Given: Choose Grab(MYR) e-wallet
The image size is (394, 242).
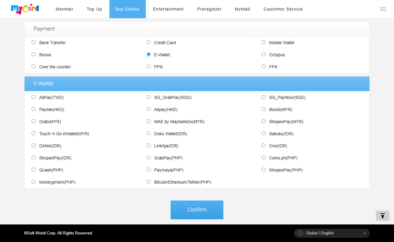Looking at the screenshot, I should (34, 121).
